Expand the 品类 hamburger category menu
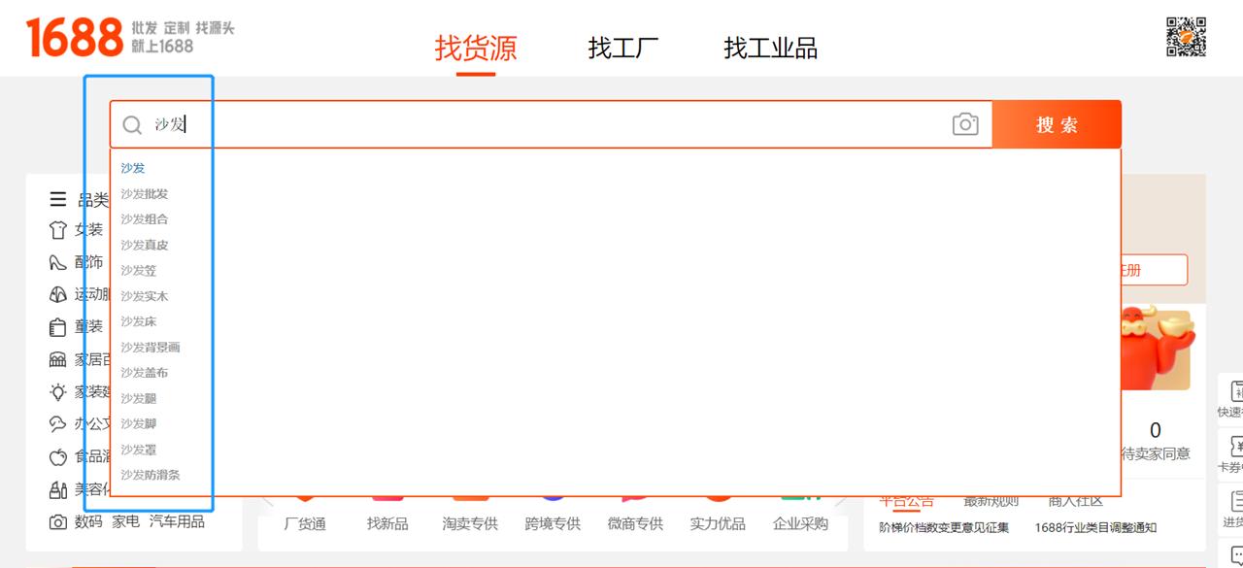 click(56, 198)
